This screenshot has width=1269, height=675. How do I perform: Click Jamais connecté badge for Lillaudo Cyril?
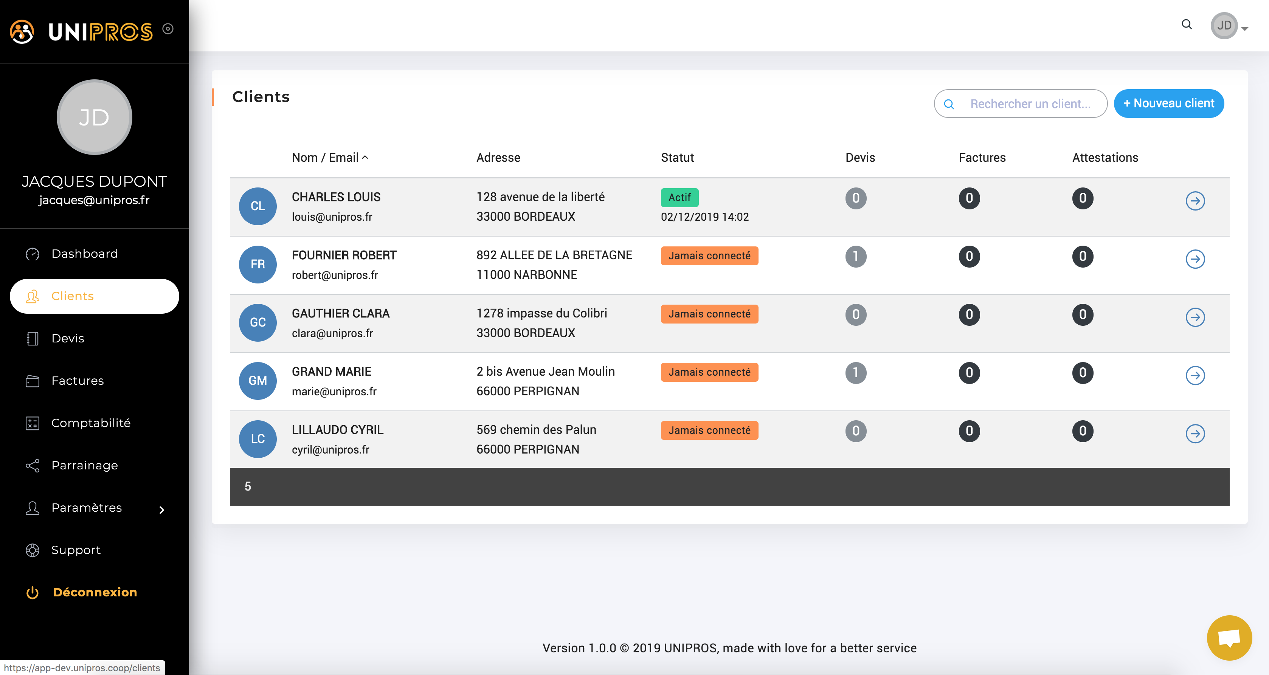pyautogui.click(x=709, y=430)
